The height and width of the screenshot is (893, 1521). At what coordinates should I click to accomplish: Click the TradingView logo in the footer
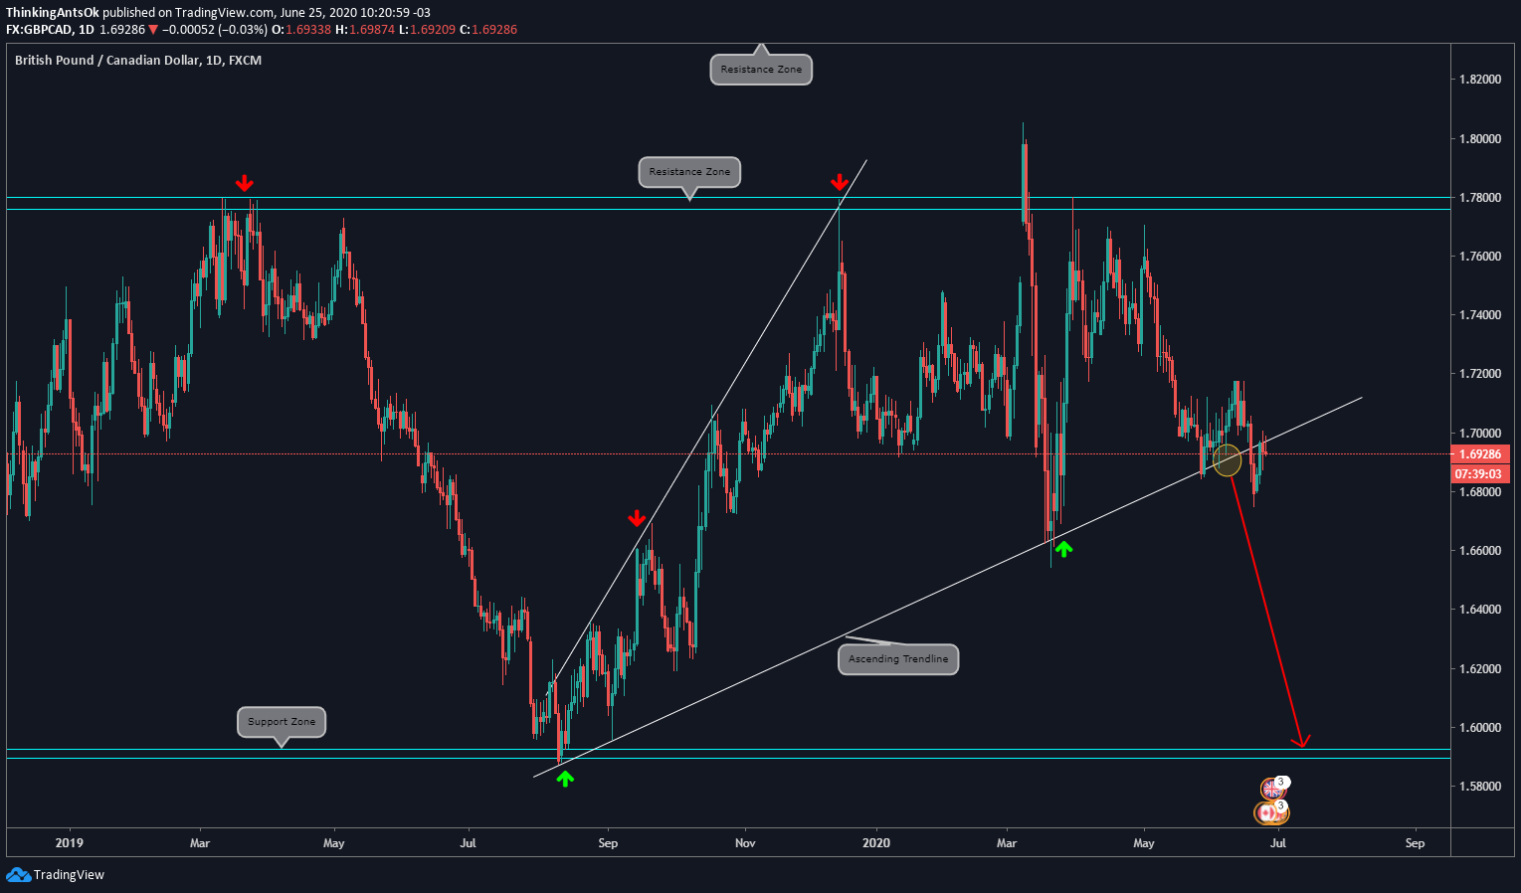coord(56,875)
